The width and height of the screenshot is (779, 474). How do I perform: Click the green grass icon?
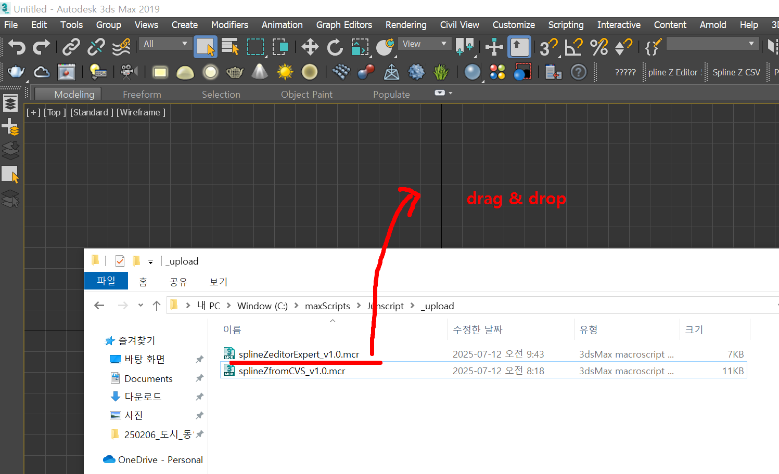(x=441, y=72)
